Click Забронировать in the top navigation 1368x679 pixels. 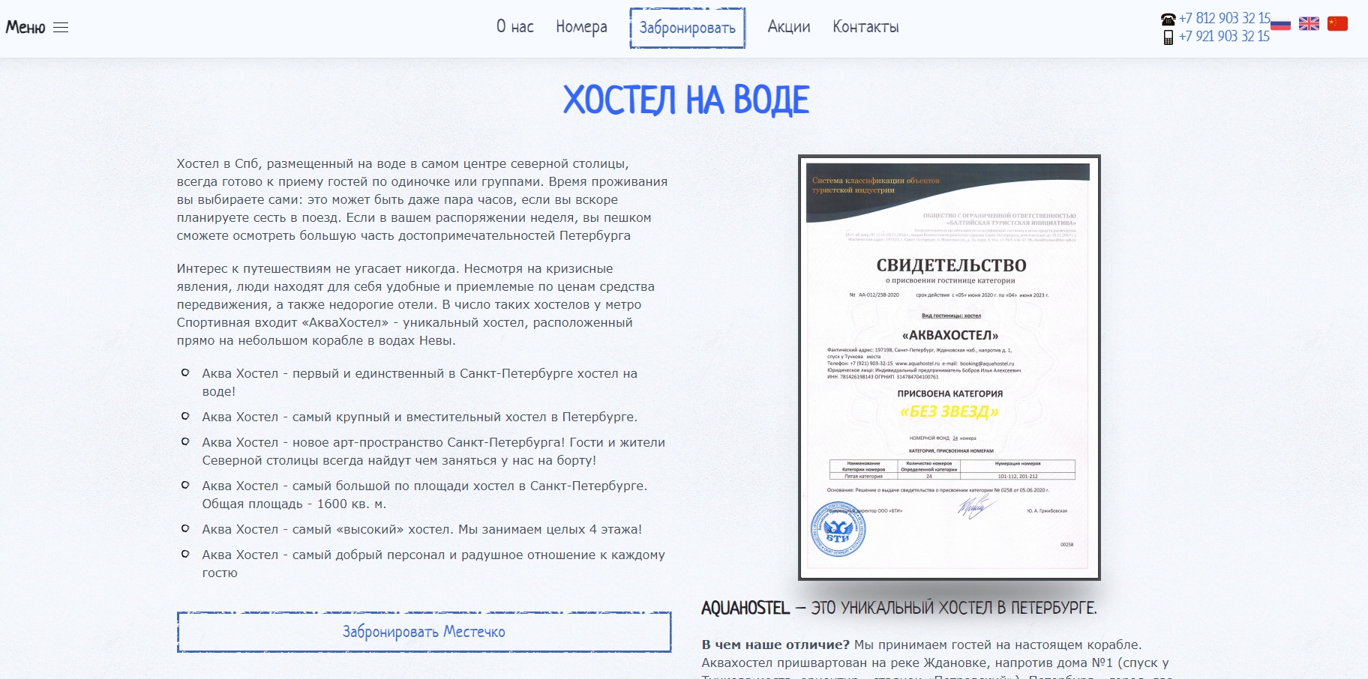(687, 28)
